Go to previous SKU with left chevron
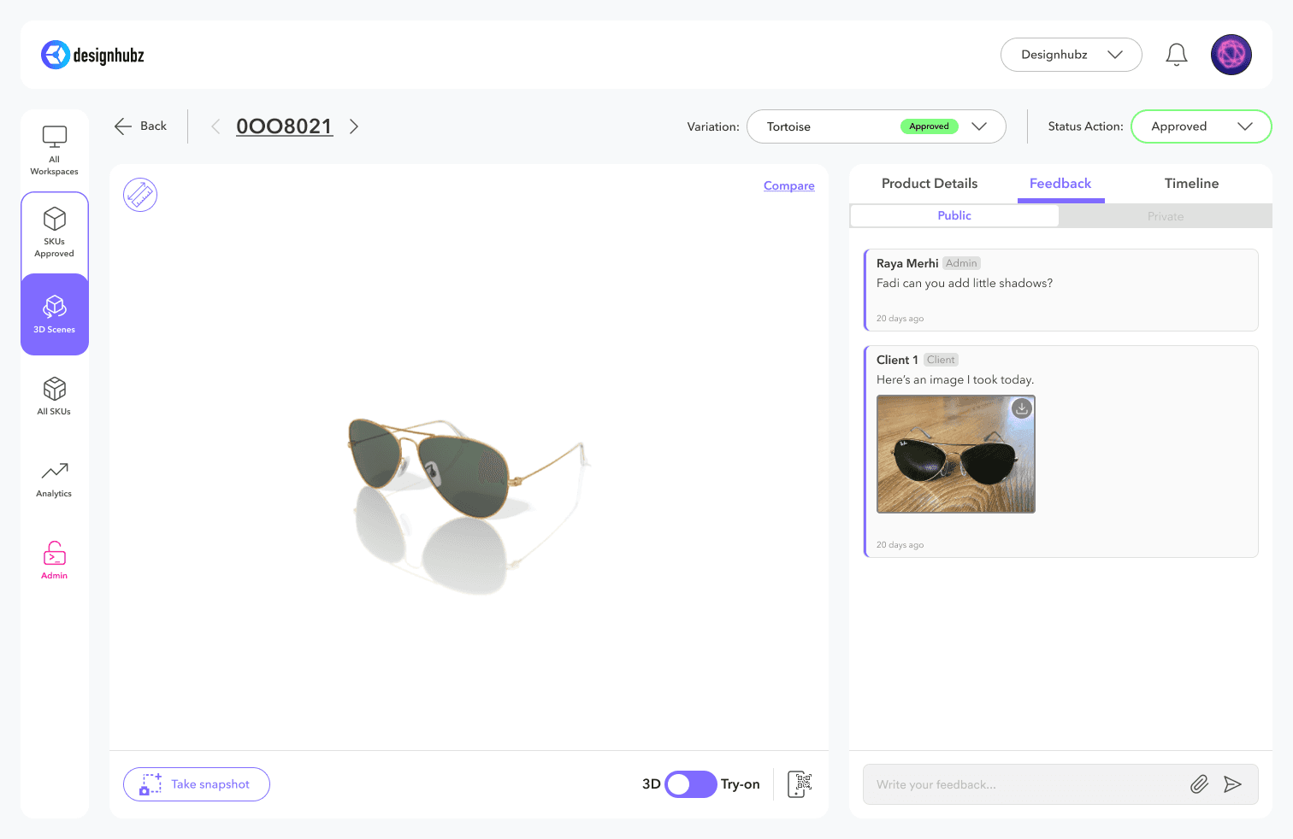The height and width of the screenshot is (839, 1293). tap(215, 126)
